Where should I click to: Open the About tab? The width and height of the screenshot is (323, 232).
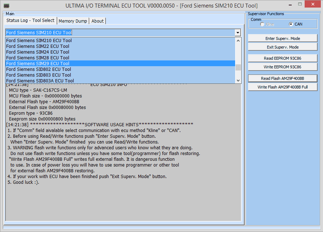coord(98,21)
